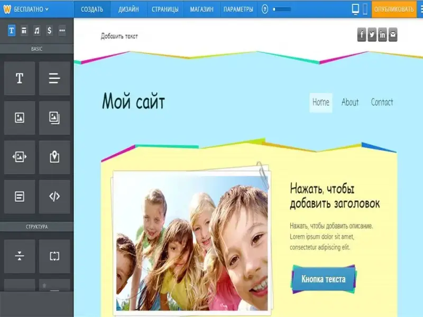Select the Divider structure element
The height and width of the screenshot is (317, 423).
pyautogui.click(x=20, y=256)
